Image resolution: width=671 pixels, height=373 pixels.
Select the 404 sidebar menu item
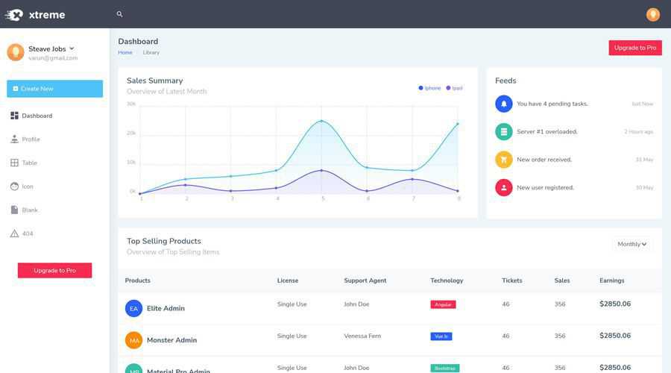pos(28,233)
